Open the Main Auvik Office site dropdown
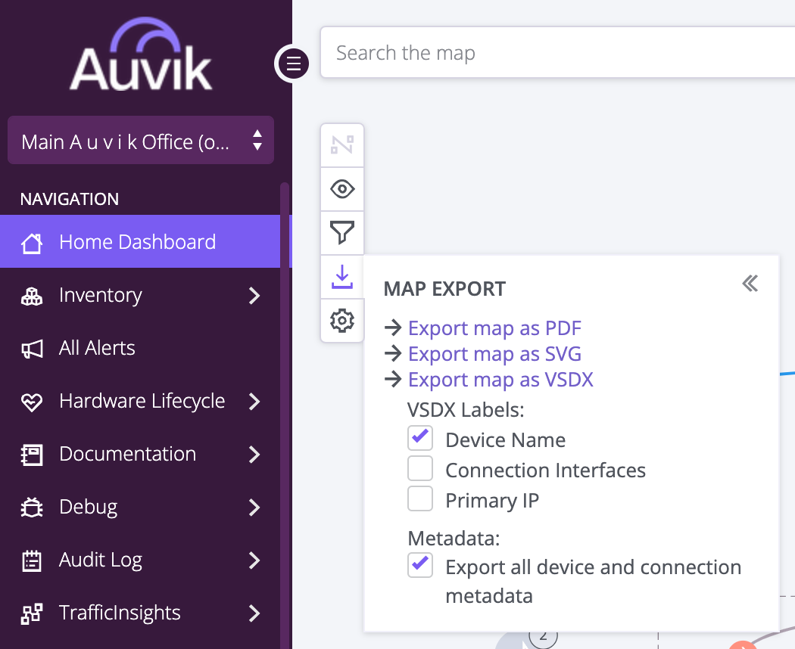 click(141, 141)
